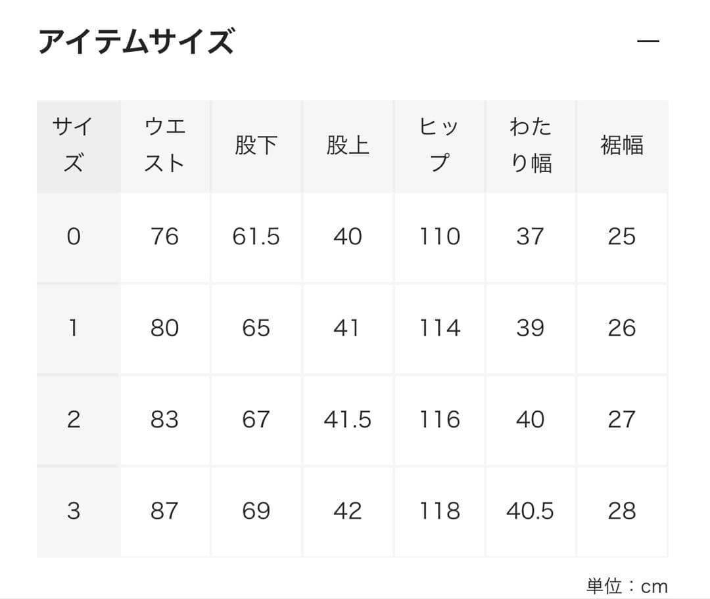Click the thigh width 40.5 for size 3
The height and width of the screenshot is (599, 710).
pos(531,510)
